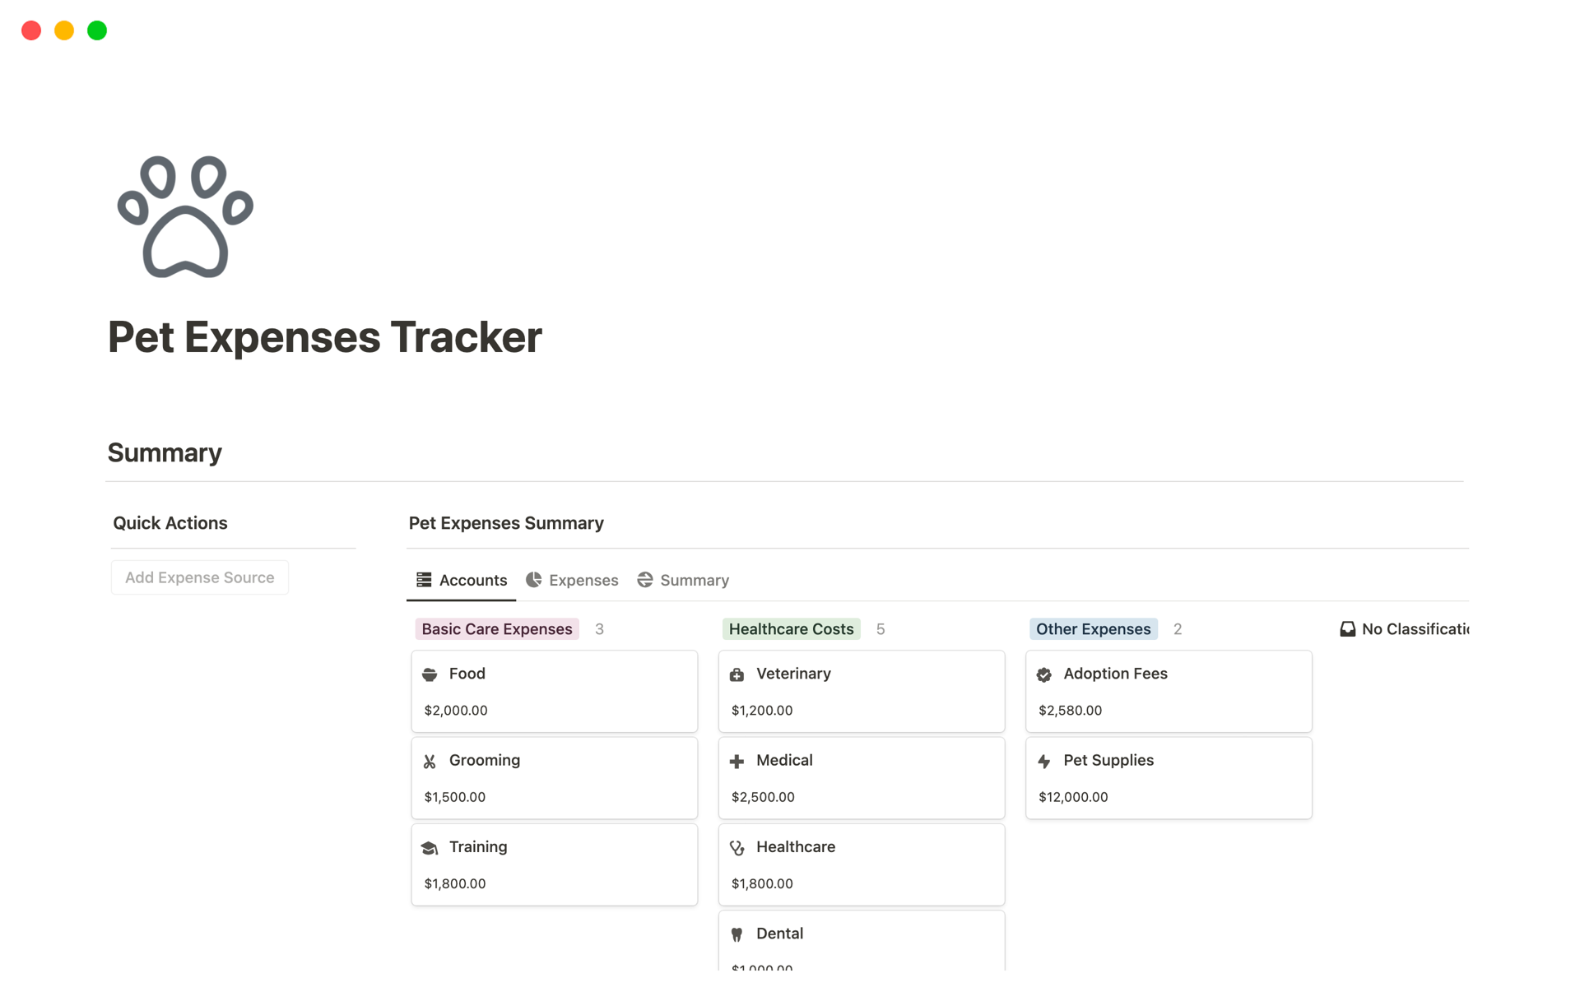Click the Pet Supplies lightning icon
The height and width of the screenshot is (987, 1580).
tap(1044, 762)
